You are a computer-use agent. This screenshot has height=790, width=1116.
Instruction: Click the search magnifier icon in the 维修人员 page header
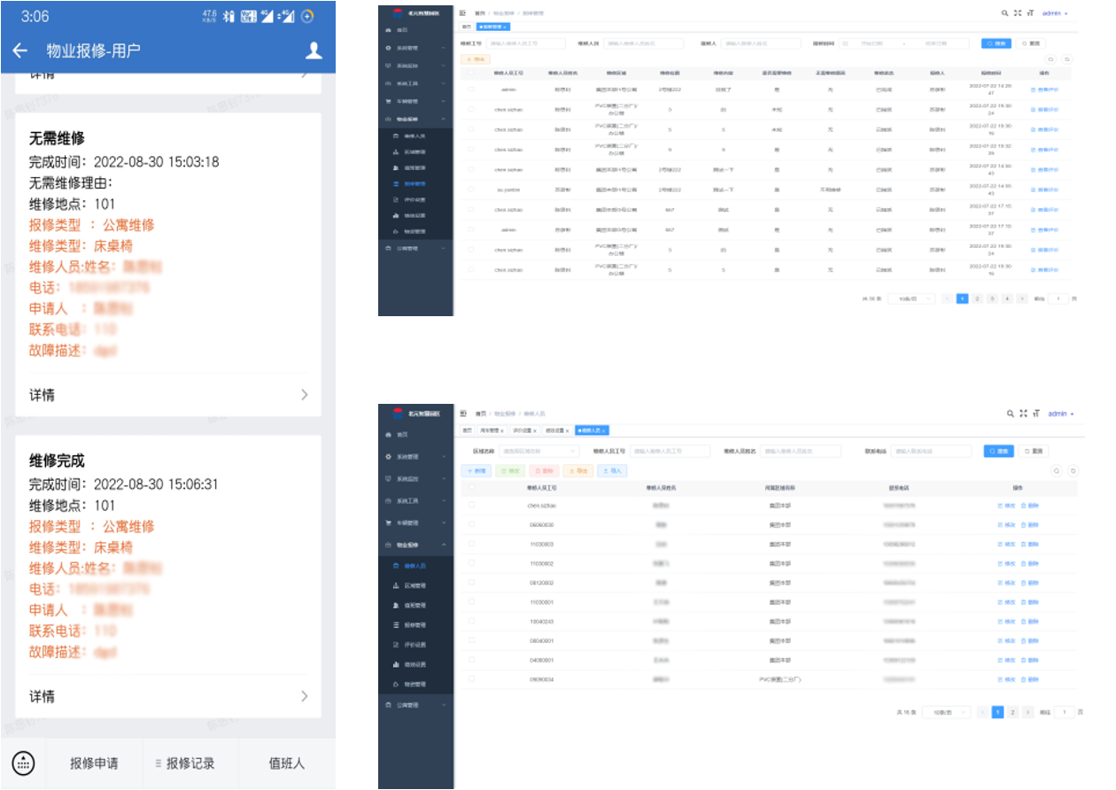coord(1011,414)
